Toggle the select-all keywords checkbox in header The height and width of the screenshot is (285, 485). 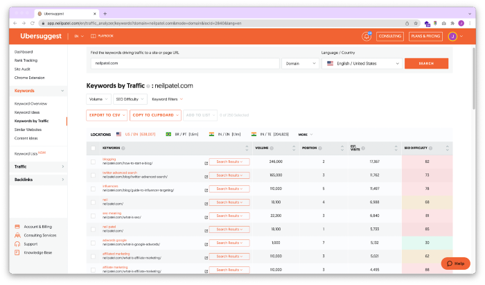(x=93, y=148)
